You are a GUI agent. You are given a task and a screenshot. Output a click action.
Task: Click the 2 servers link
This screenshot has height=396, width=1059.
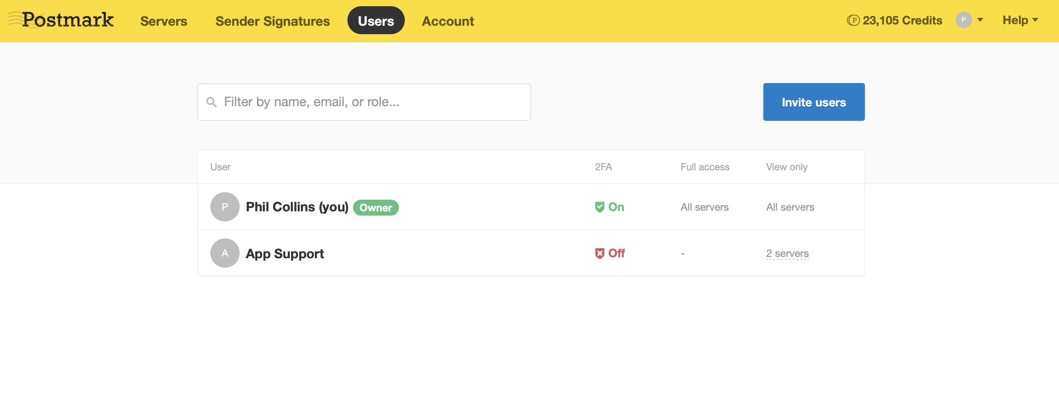787,253
